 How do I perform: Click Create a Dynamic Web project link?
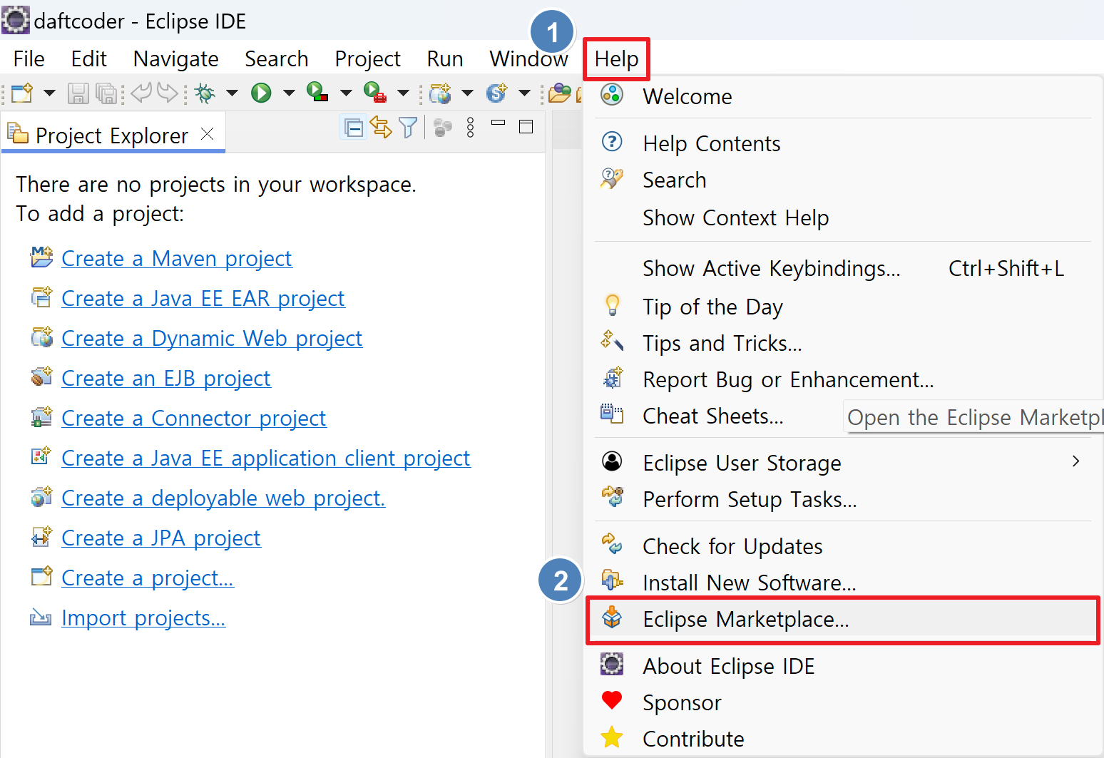click(212, 338)
